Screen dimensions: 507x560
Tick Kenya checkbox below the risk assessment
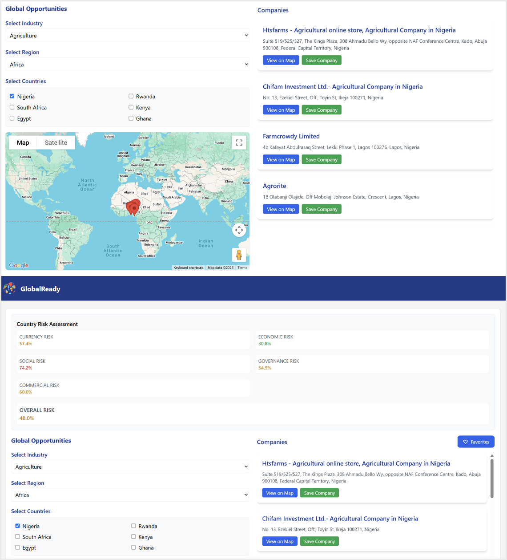coord(133,537)
